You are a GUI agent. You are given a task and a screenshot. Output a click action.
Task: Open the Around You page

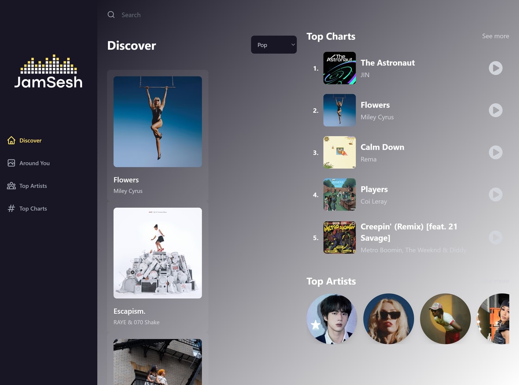(34, 163)
